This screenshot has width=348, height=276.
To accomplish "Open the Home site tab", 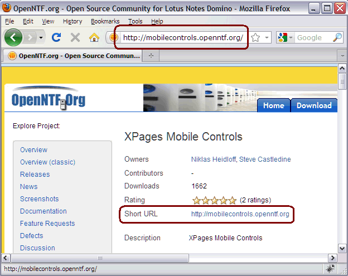I will click(x=274, y=105).
